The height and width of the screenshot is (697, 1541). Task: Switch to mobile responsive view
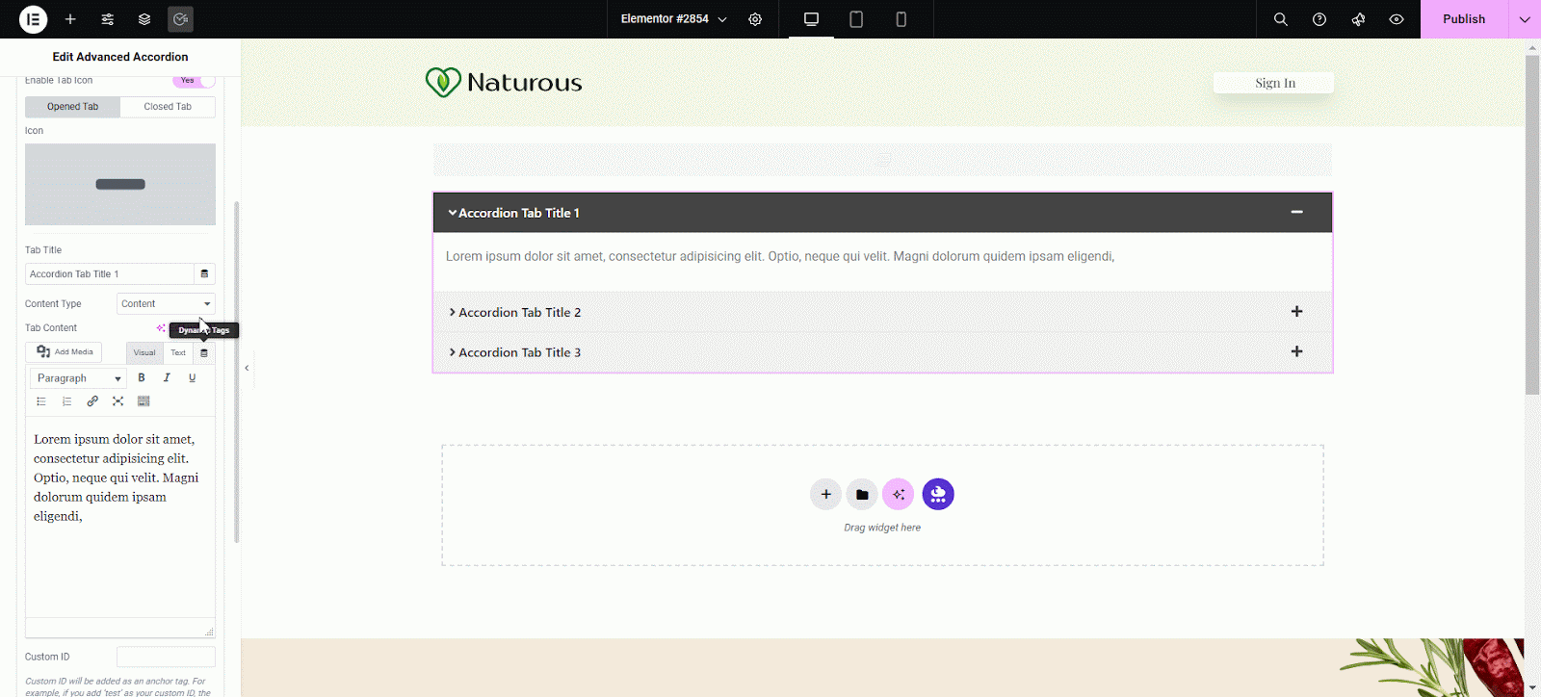coord(901,19)
